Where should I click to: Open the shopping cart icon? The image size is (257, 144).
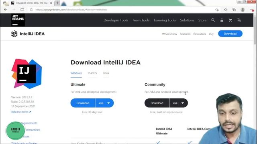230,20
